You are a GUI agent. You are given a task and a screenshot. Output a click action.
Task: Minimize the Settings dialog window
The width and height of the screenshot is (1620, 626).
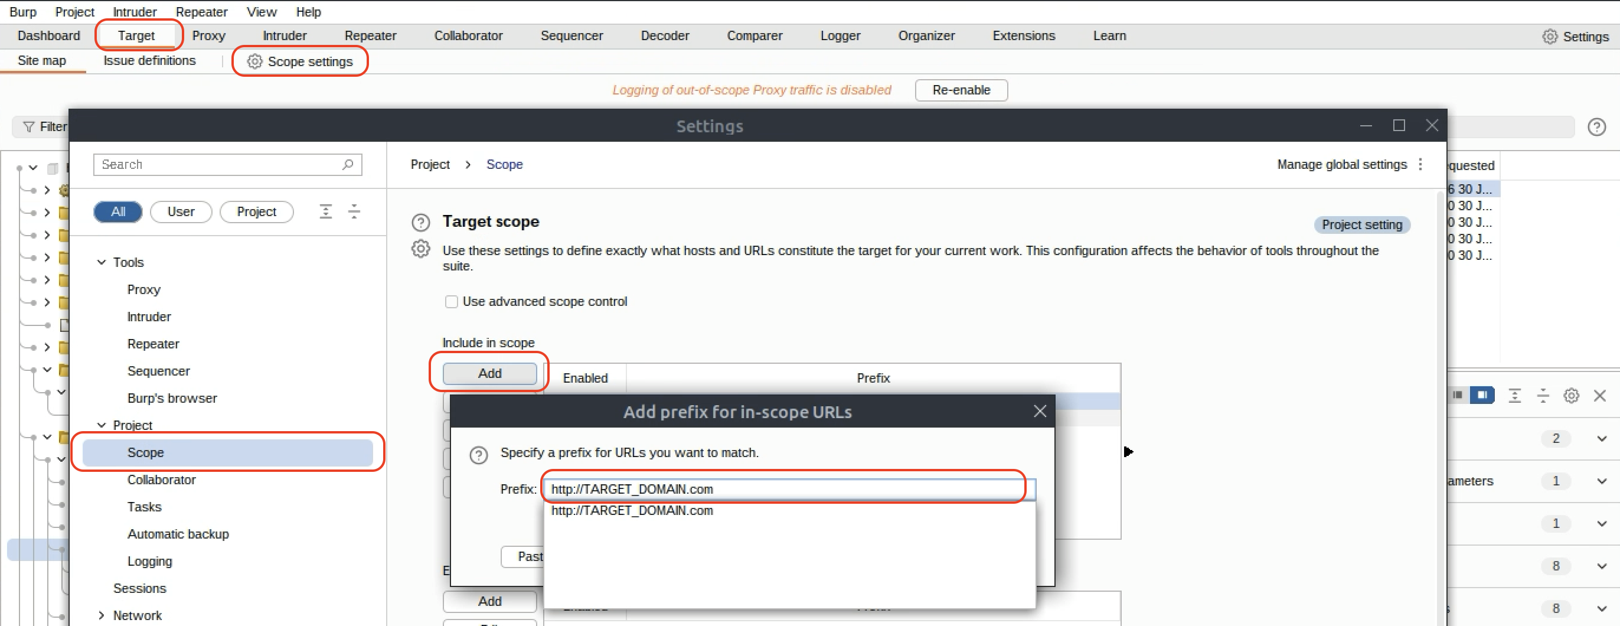click(1366, 126)
